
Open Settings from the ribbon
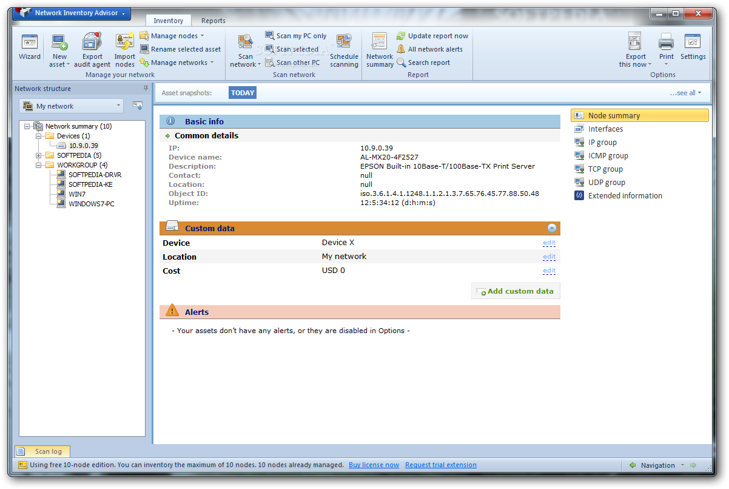point(693,47)
